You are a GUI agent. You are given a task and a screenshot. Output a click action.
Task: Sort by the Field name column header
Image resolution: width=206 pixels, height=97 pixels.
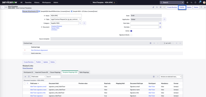34,83
